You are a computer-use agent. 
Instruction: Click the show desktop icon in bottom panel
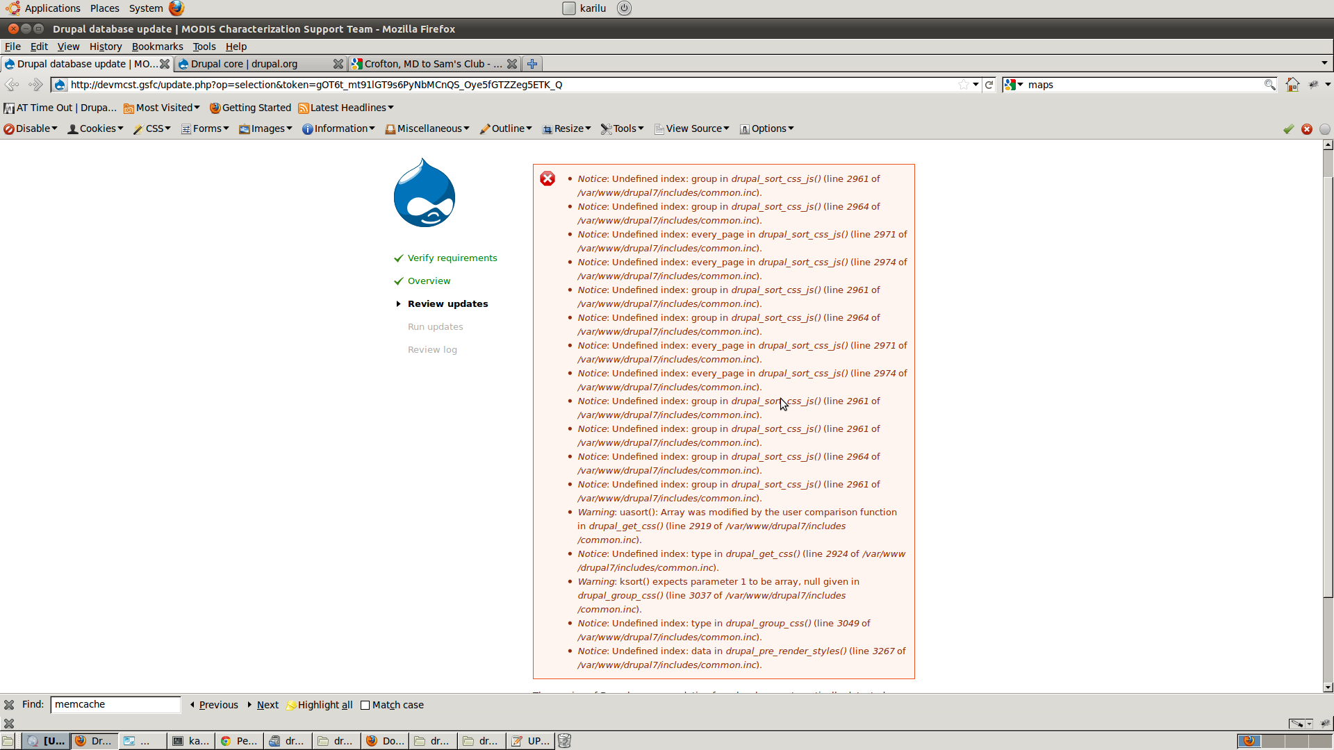click(8, 741)
